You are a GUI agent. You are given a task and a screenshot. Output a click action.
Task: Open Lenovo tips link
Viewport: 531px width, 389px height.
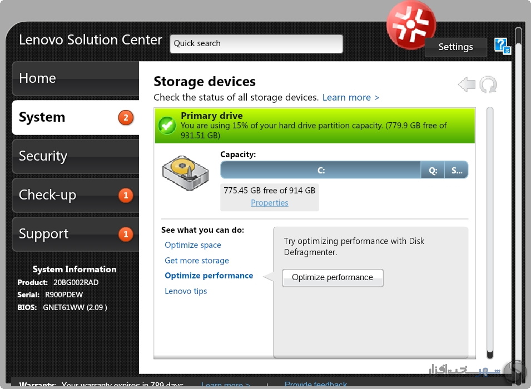tap(186, 291)
